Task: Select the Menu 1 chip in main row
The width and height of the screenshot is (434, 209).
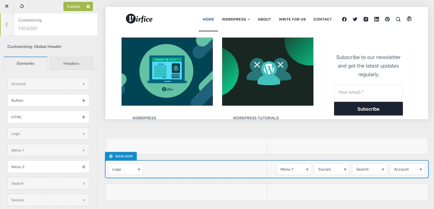Action: [x=294, y=169]
